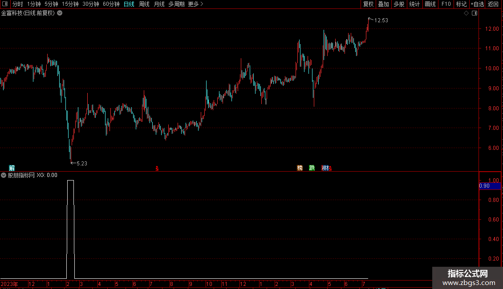
Task: Click the 8.00 price axis label
Action: point(493,108)
